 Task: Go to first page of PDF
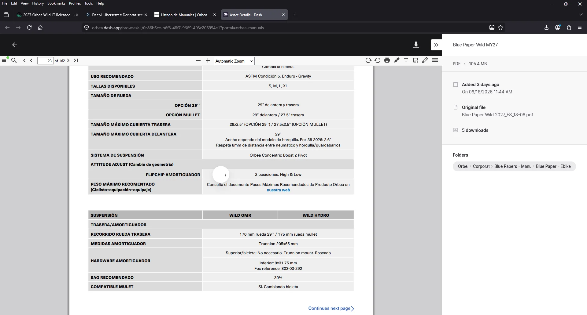(x=24, y=60)
